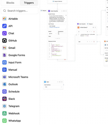Click the orange Is Stock Query condition icon
This screenshot has width=108, height=125.
pyautogui.click(x=78, y=27)
